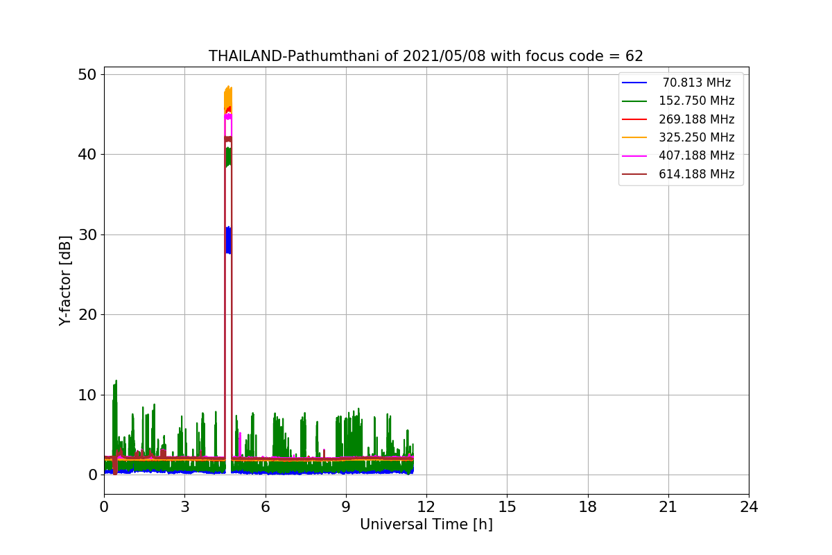Image resolution: width=832 pixels, height=555 pixels.
Task: Click the y-axis tick label 30
Action: 89,234
